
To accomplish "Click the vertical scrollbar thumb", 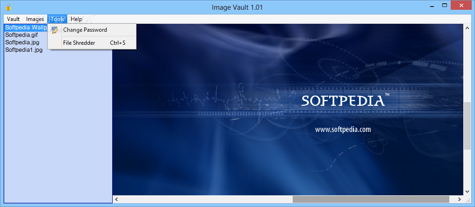I will tap(468, 126).
